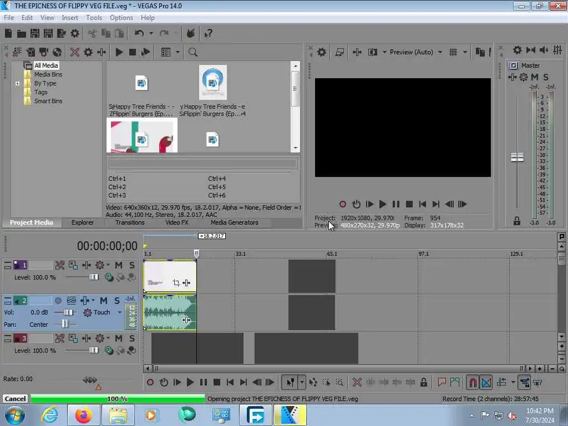Screen dimensions: 568x426
Task: Open media views dropdown arrow
Action: (x=177, y=52)
